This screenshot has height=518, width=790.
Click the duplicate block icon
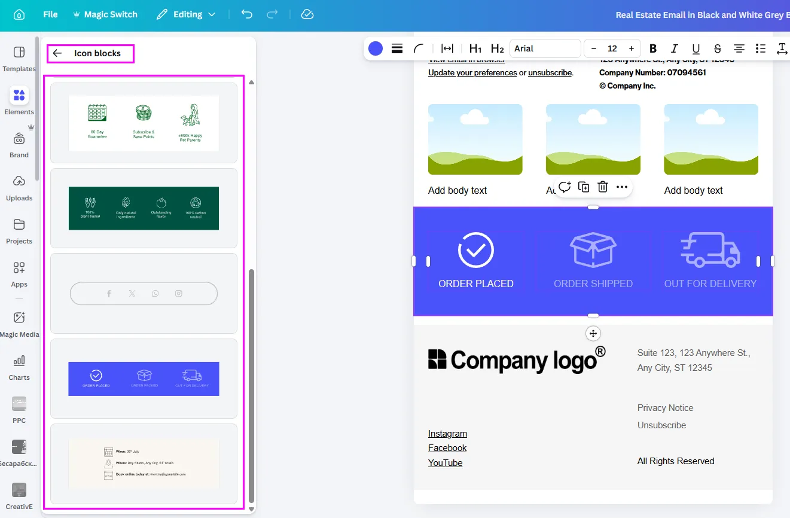584,187
